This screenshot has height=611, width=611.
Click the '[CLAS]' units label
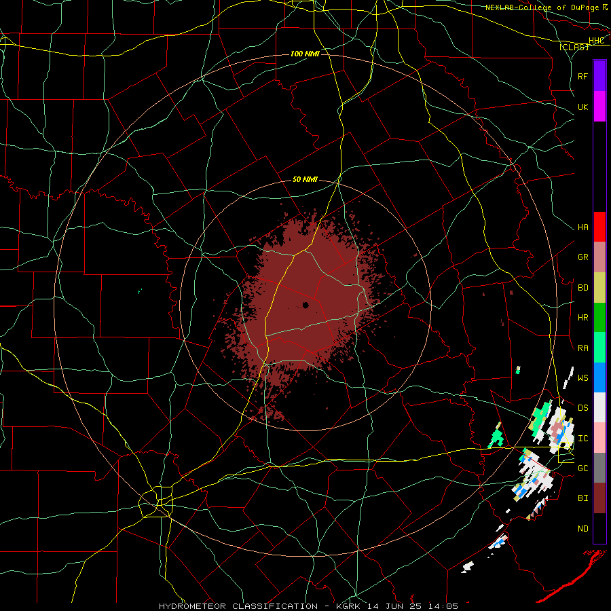tap(574, 47)
